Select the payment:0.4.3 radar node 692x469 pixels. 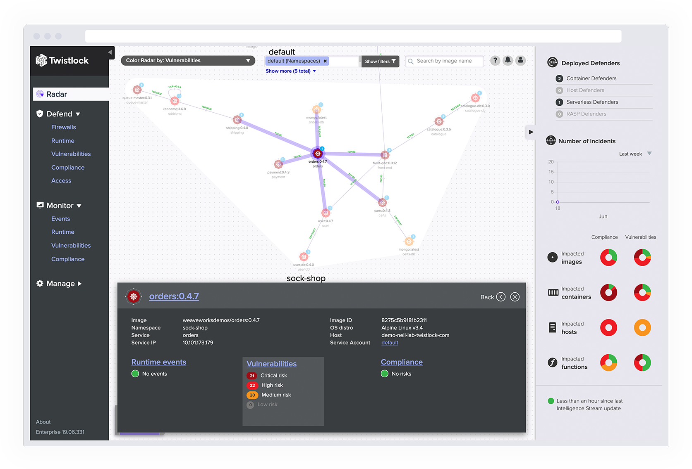[278, 164]
